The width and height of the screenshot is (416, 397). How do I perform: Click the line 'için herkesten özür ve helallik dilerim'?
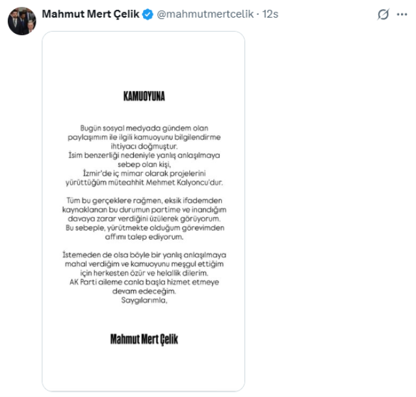(144, 273)
